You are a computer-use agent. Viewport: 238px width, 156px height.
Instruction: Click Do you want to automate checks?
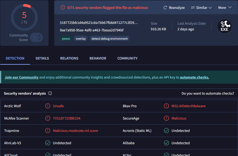coord(208,93)
